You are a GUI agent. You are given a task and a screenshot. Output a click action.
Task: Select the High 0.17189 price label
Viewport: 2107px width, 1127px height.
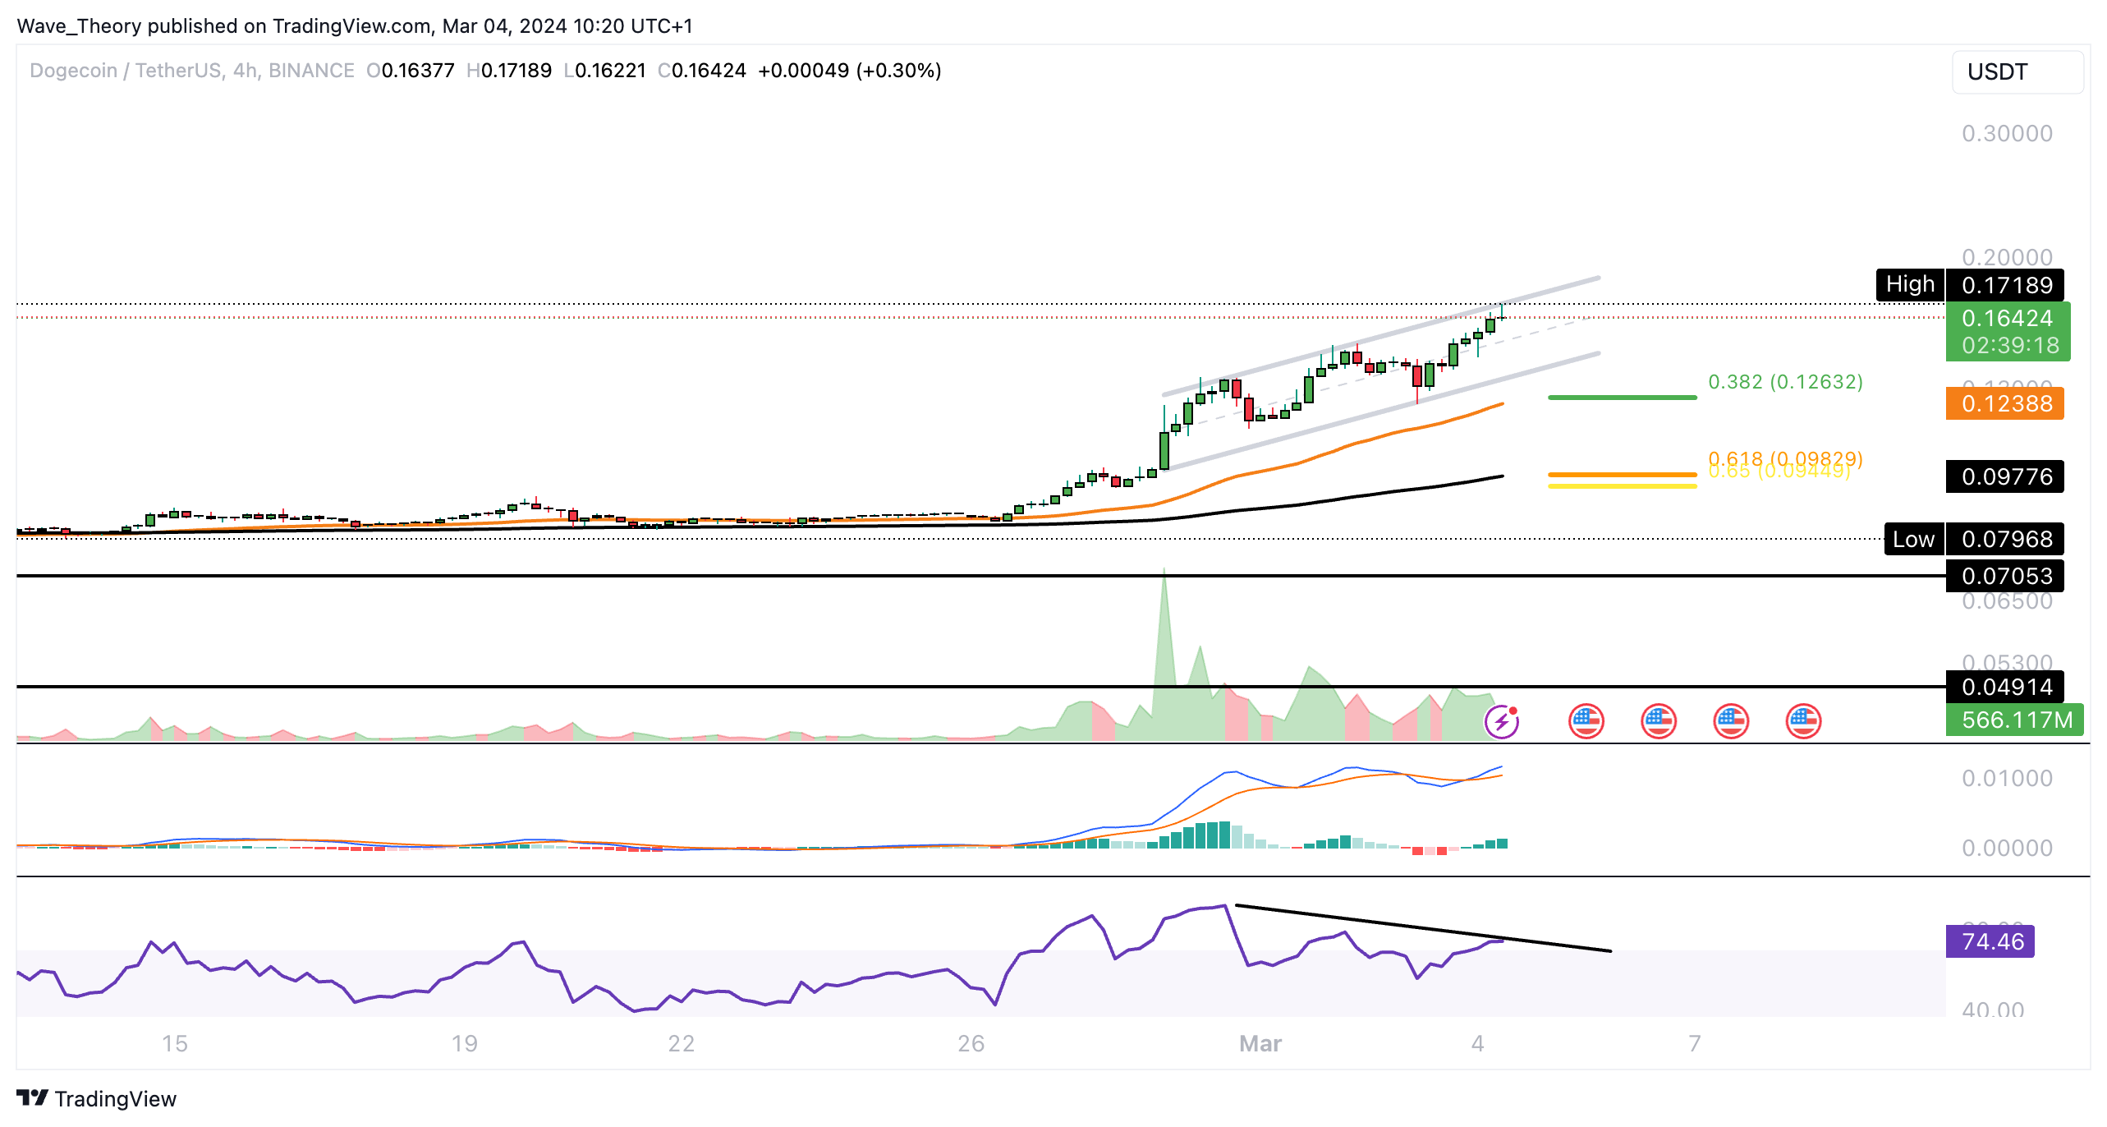[x=2005, y=285]
